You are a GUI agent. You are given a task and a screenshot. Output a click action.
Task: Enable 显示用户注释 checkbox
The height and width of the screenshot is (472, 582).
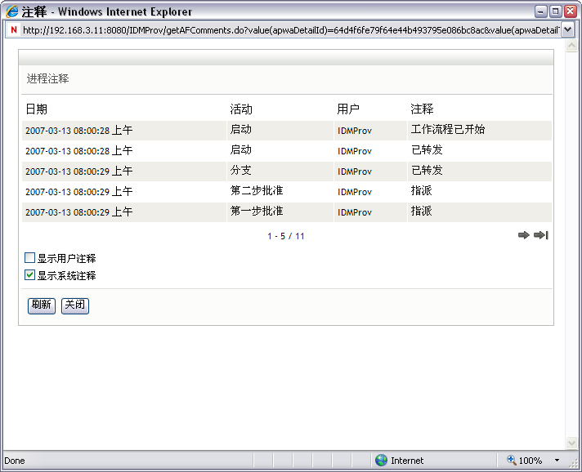[x=29, y=257]
